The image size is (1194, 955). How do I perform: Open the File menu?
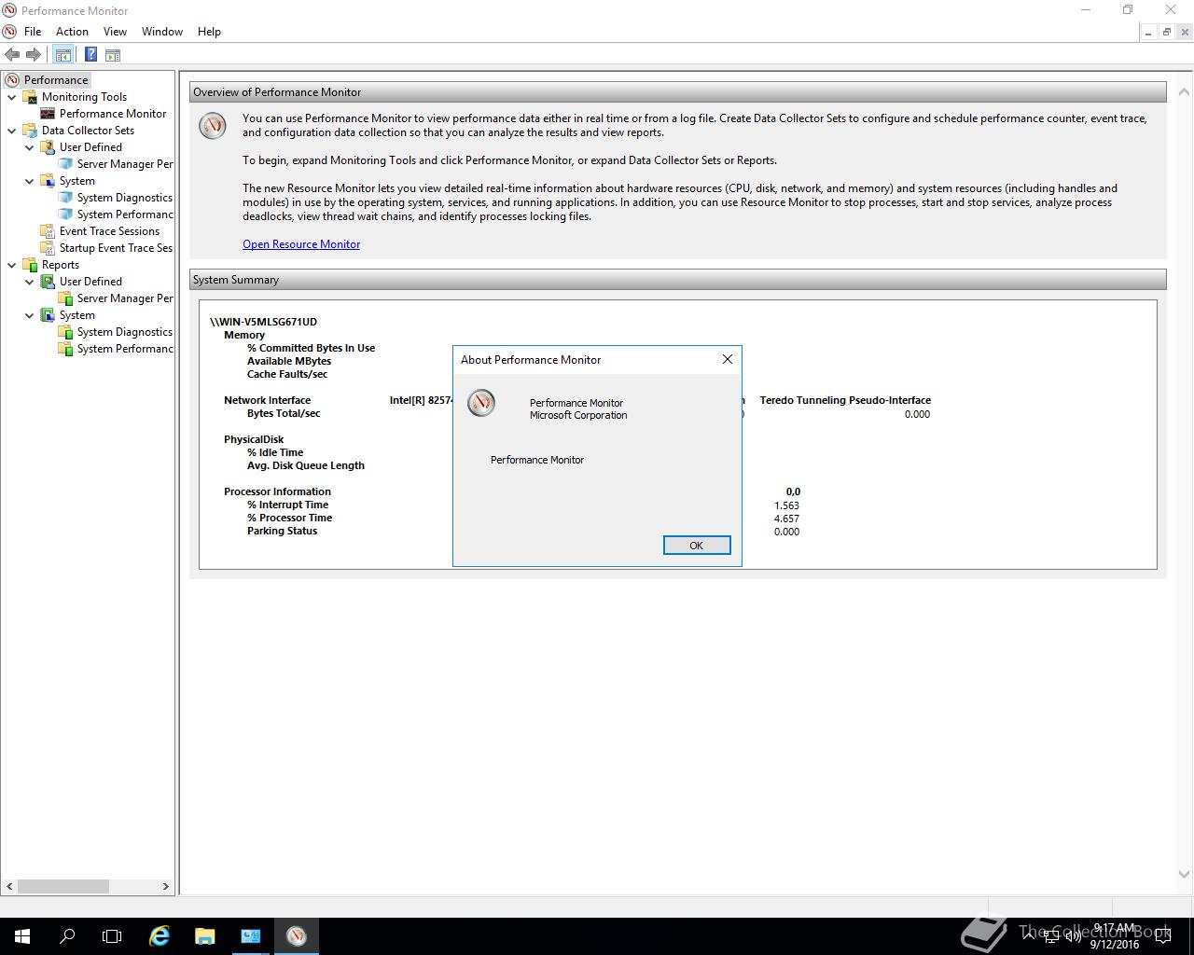coord(33,32)
